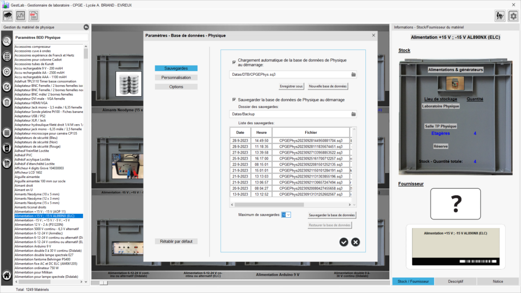
Task: Collapse the Gestion du matériel panel arrow
Action: coord(86,27)
